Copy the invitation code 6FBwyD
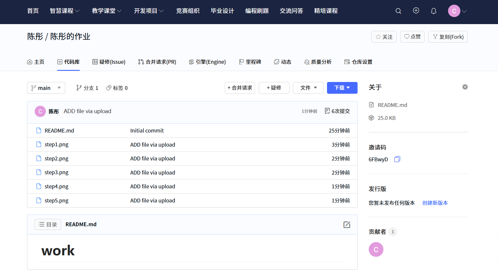 click(397, 159)
